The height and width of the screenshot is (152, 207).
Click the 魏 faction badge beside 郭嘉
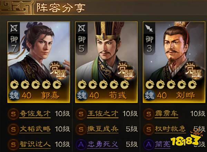click(x=14, y=95)
